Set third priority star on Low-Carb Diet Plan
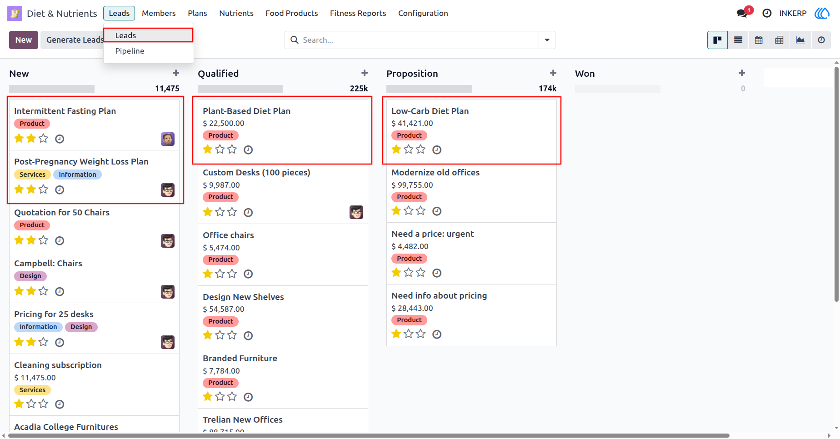Image resolution: width=840 pixels, height=439 pixels. 421,149
